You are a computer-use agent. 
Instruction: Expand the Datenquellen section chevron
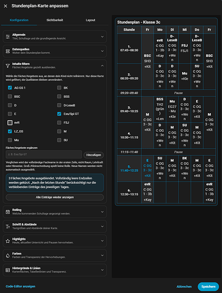coord(102,51)
